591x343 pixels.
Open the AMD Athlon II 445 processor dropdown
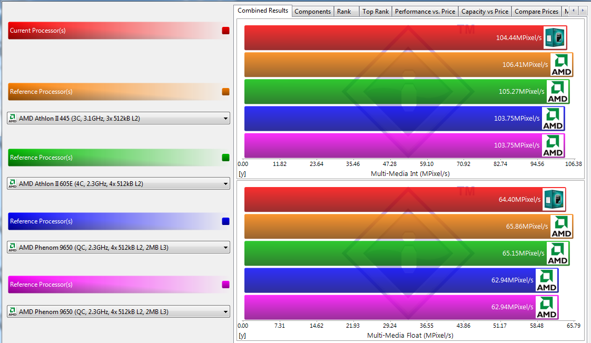119,118
